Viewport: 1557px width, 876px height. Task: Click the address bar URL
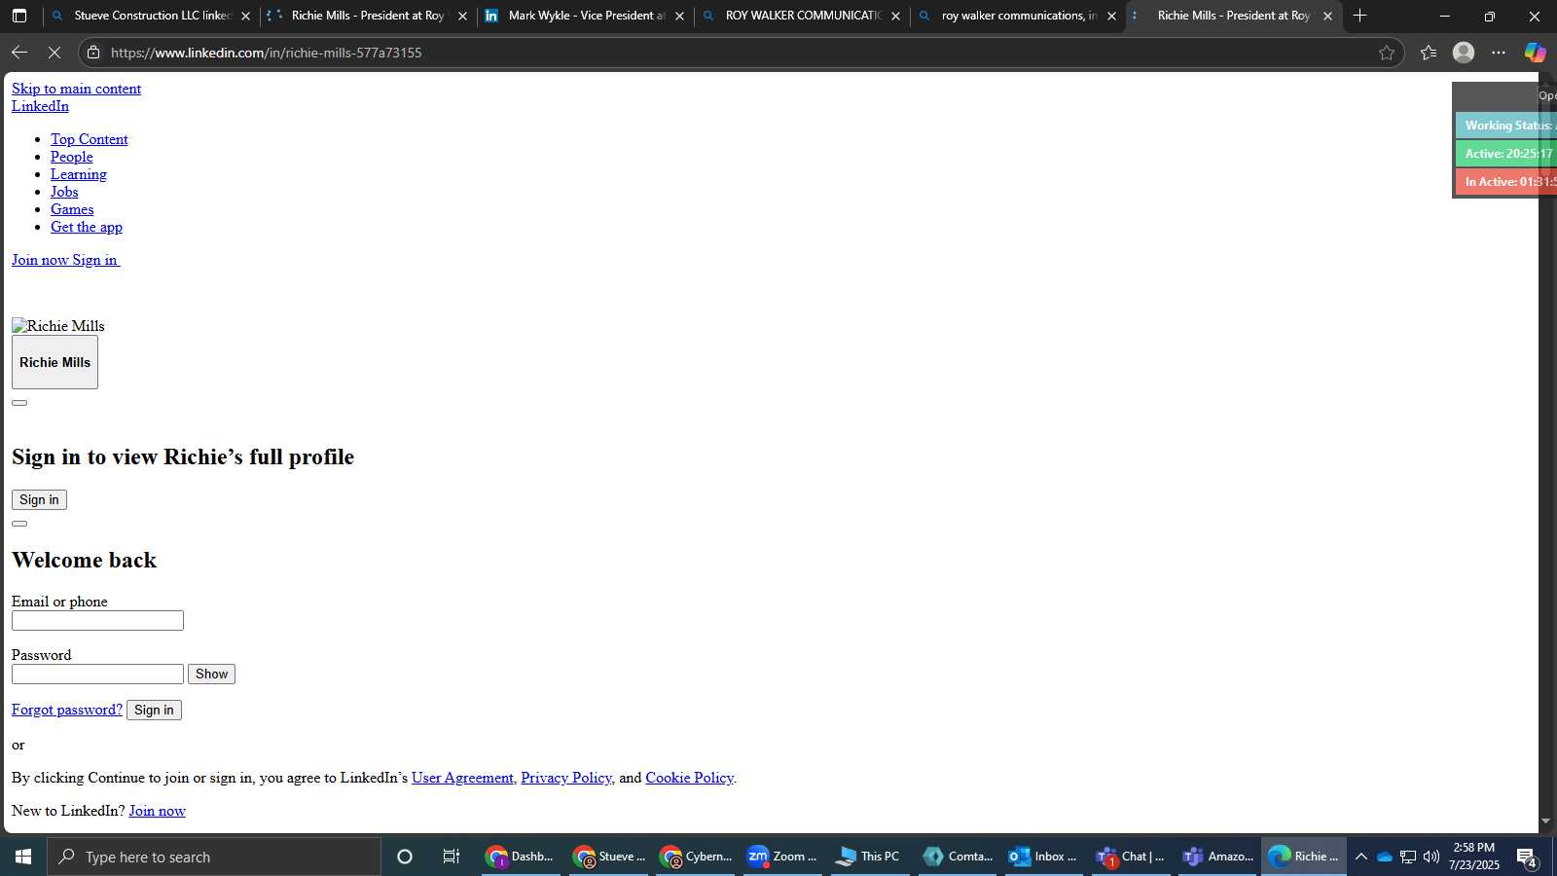pyautogui.click(x=266, y=53)
